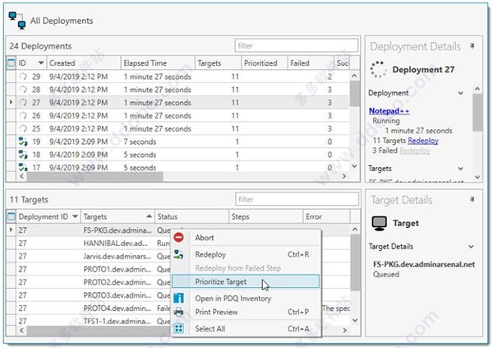Click the Abort red stop icon

178,238
